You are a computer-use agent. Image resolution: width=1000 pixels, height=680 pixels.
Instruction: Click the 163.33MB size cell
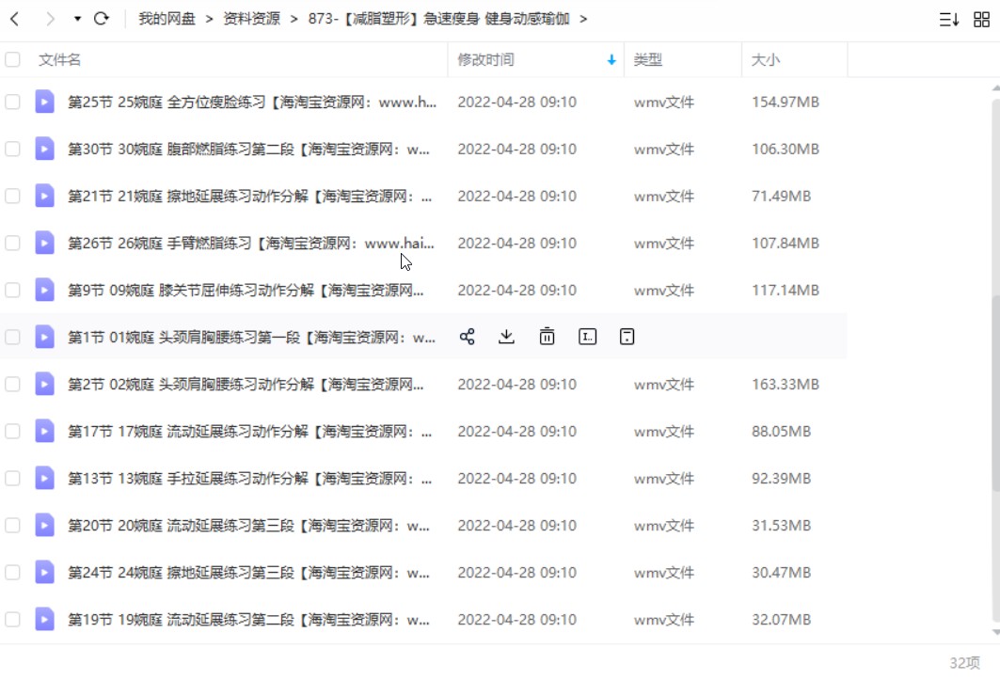[786, 384]
